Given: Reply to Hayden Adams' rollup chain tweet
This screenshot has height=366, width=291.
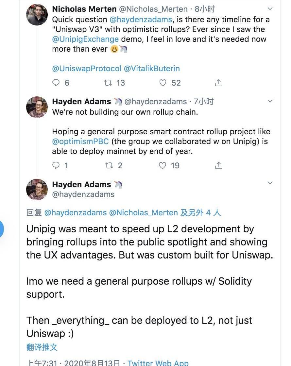Looking at the screenshot, I should click(x=57, y=165).
